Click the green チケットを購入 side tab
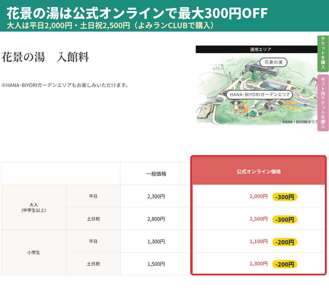 pyautogui.click(x=323, y=54)
